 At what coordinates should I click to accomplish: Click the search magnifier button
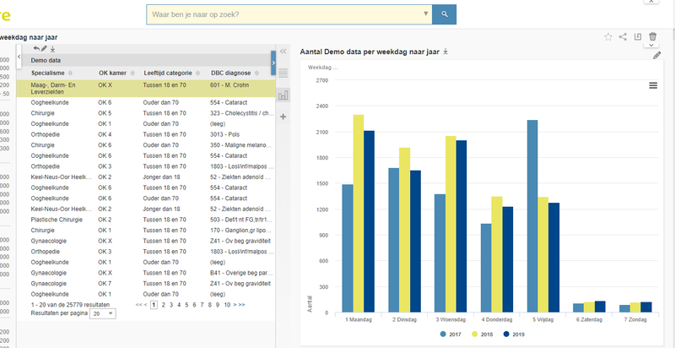coord(445,14)
